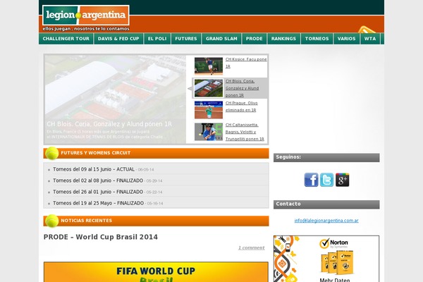Click the FIFA World Cup Brasil banner
This screenshot has height=282, width=423.
pos(156,271)
